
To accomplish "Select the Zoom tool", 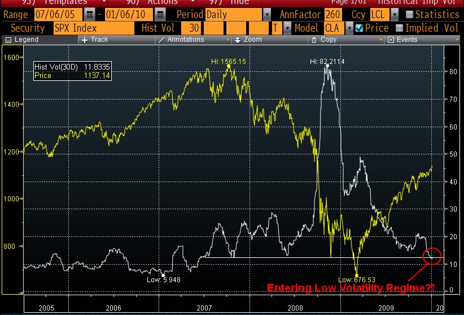I will point(238,40).
